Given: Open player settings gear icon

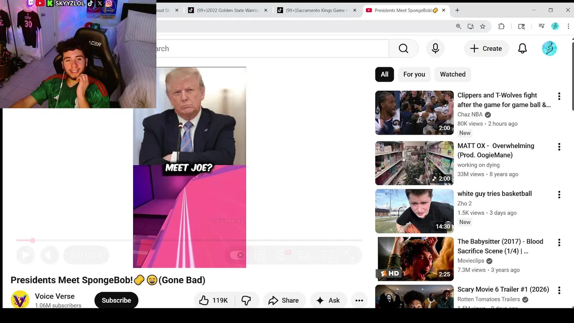Looking at the screenshot, I should (x=282, y=255).
